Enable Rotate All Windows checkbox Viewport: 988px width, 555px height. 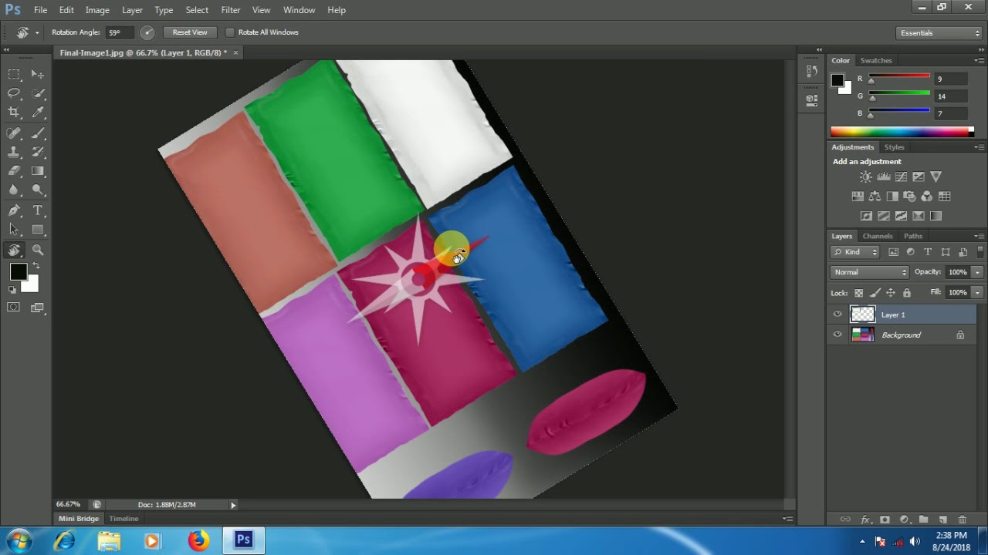[230, 32]
